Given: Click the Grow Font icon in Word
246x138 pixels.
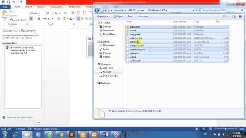Looking at the screenshot, I should click(56, 13).
